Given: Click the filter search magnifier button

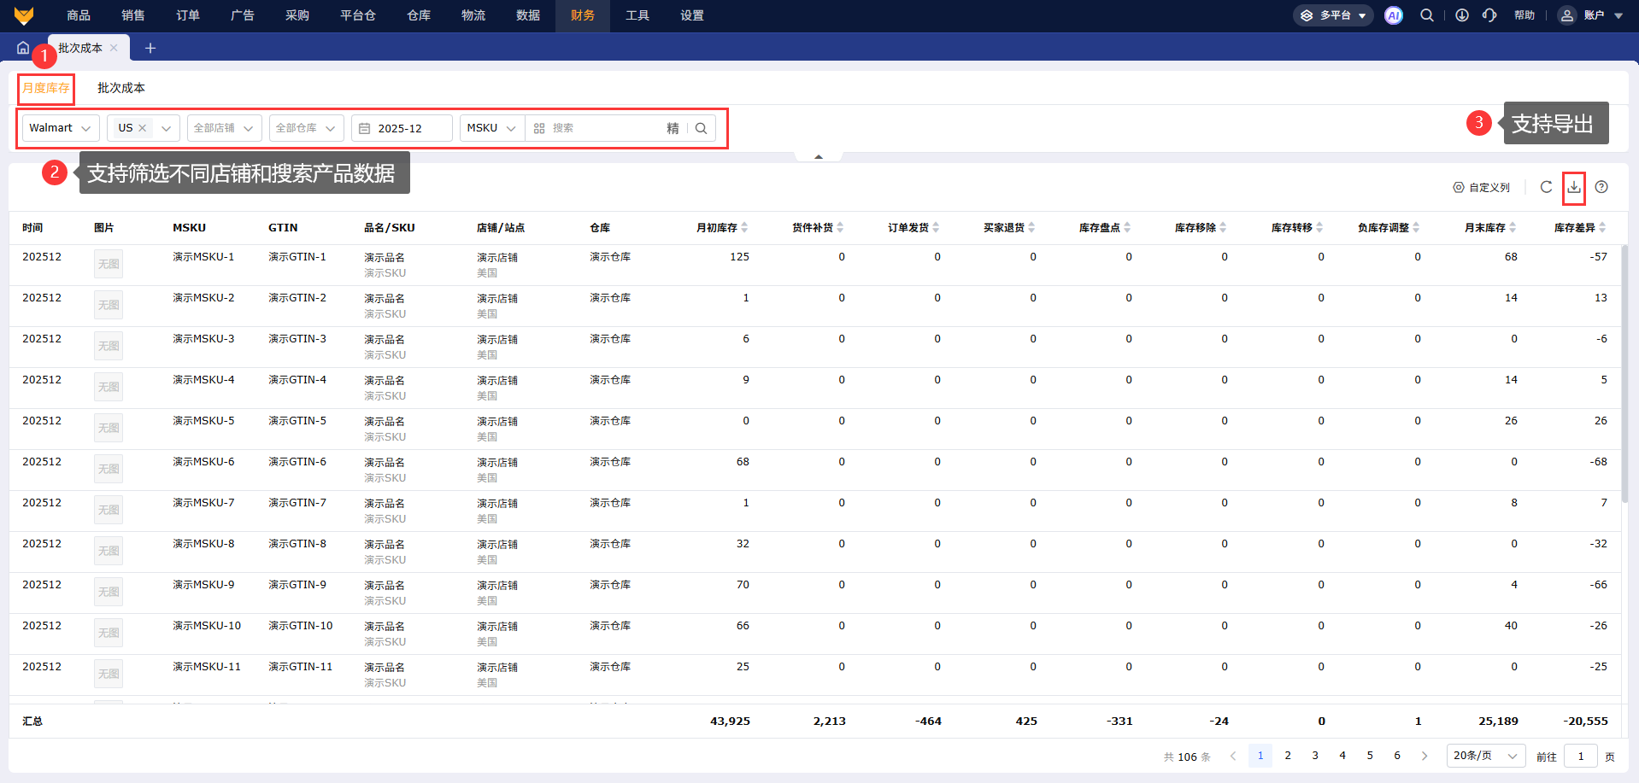Looking at the screenshot, I should point(701,128).
